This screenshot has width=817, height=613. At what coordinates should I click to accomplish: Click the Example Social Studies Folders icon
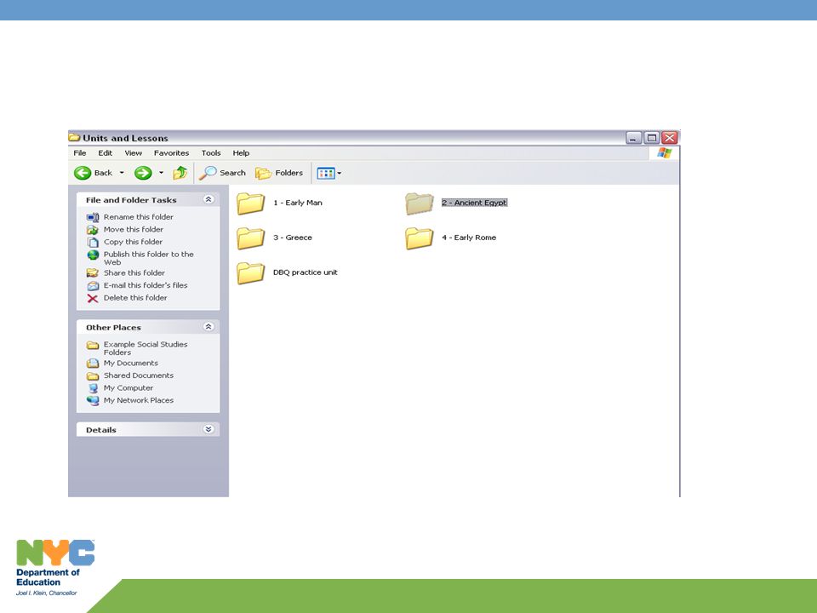click(x=93, y=345)
